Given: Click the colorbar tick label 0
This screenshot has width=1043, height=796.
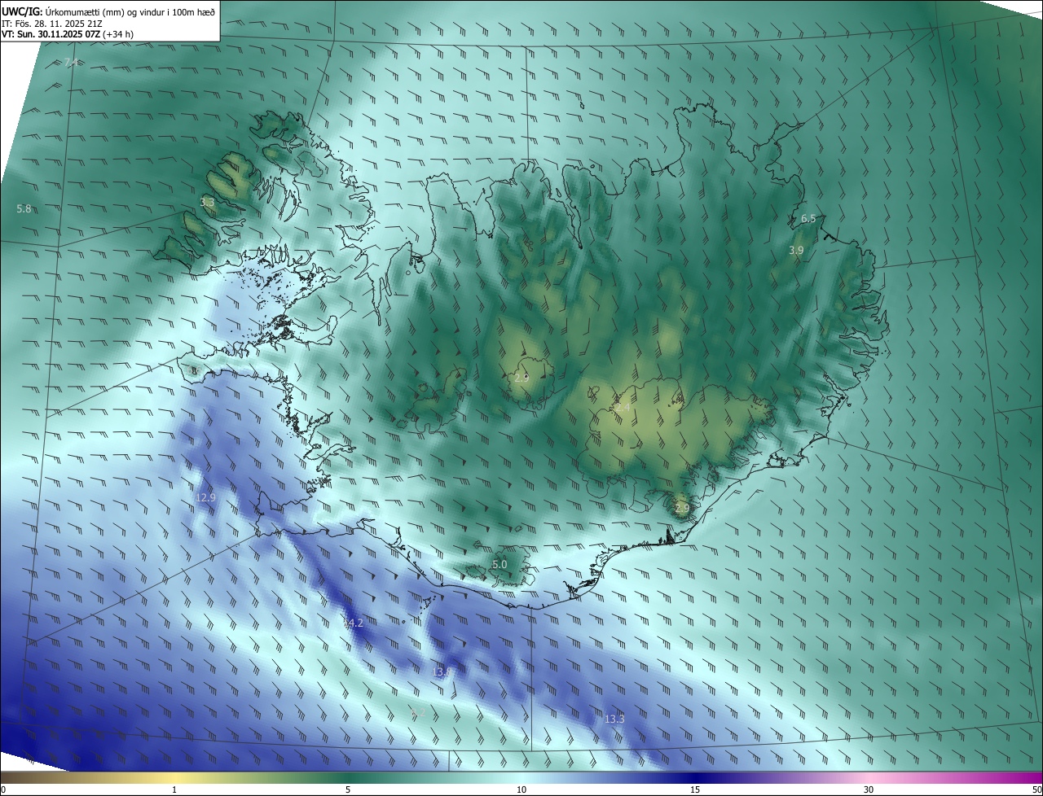Looking at the screenshot, I should click(3, 789).
